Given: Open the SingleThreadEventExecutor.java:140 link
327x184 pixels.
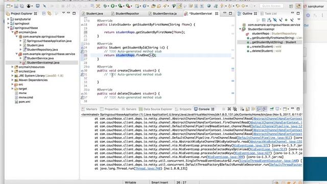Looking at the screenshot, I should pyautogui.click(x=268, y=161).
